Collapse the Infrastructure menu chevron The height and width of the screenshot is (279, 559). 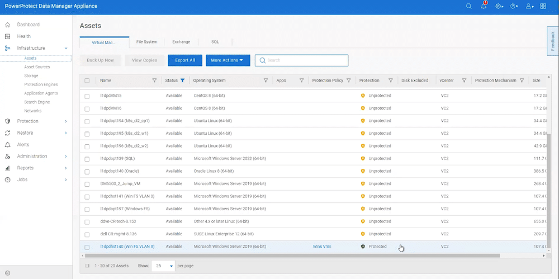[66, 48]
